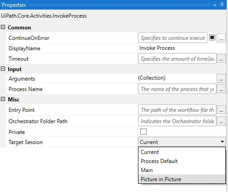This screenshot has height=192, width=228.
Task: Select the DisplayName property label
Action: [24, 48]
